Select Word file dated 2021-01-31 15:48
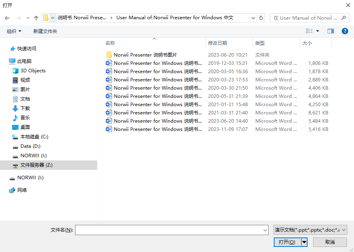The width and height of the screenshot is (354, 252). 217,105
